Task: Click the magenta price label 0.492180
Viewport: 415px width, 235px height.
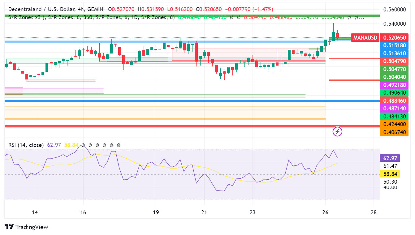Action: tap(395, 85)
